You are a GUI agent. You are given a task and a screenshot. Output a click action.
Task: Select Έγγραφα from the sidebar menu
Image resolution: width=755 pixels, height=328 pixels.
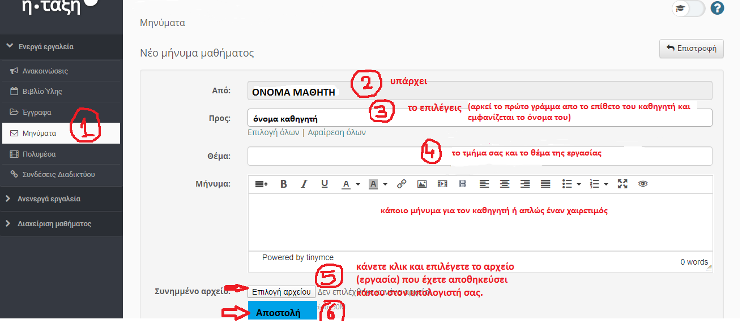pyautogui.click(x=37, y=113)
